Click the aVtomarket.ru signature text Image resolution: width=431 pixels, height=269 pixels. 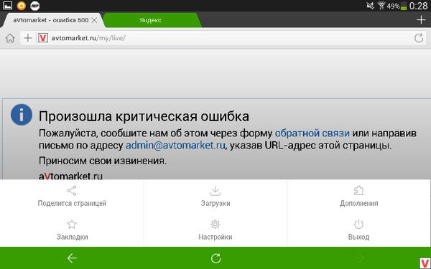(70, 176)
